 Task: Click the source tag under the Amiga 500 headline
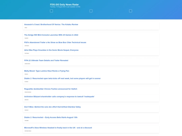26,38
